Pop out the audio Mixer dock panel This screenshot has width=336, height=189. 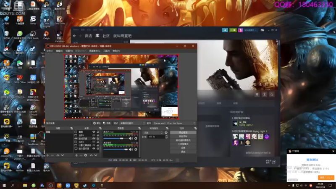139,128
